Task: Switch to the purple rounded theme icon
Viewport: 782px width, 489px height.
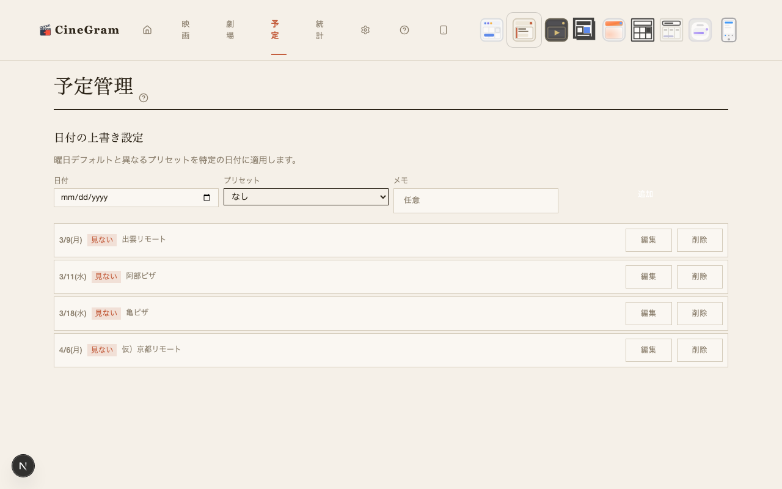Action: [x=700, y=30]
